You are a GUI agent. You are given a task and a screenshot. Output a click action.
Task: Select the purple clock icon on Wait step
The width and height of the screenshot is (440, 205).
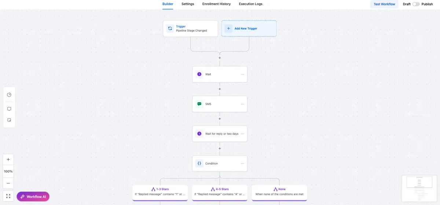(199, 74)
